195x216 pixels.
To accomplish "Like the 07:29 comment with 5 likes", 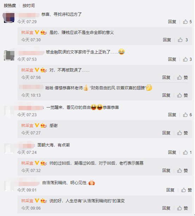I will tap(187, 21).
